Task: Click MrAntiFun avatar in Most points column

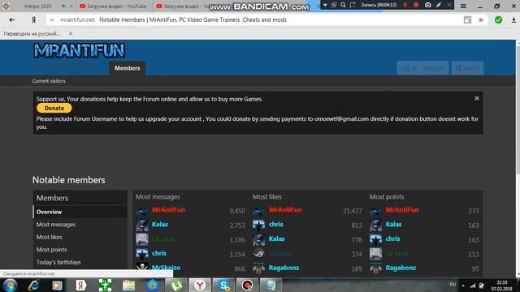Action: 375,210
